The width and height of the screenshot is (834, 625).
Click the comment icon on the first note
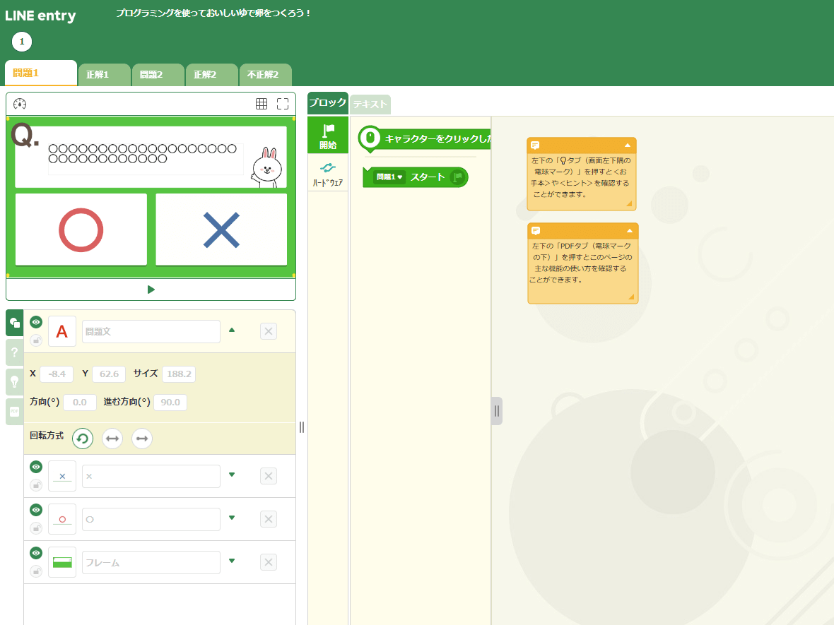click(536, 145)
